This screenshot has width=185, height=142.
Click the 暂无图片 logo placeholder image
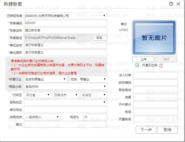pos(154,38)
